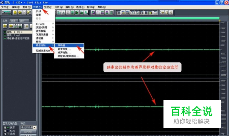Image resolution: width=229 pixels, height=136 pixels.
Task: Click the green stacked channels toolbar icon
Action: click(112, 13)
